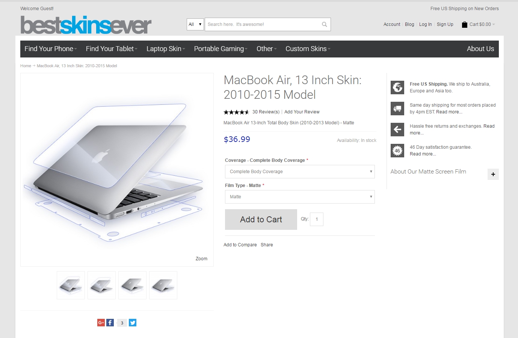
Task: Share on Facebook icon
Action: tap(110, 323)
